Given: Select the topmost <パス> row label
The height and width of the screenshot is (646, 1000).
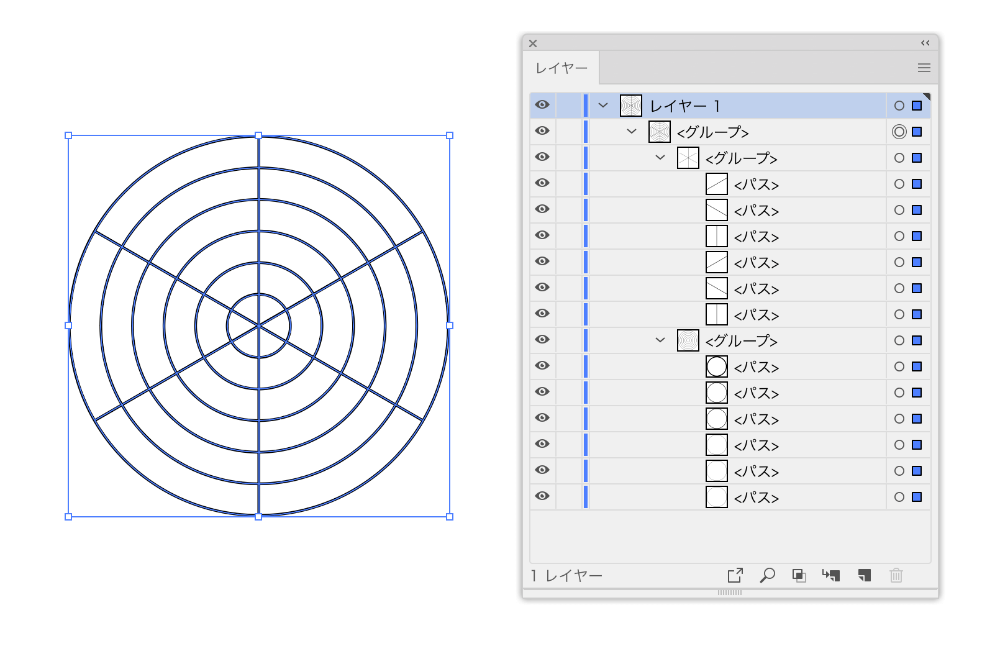Looking at the screenshot, I should point(756,184).
